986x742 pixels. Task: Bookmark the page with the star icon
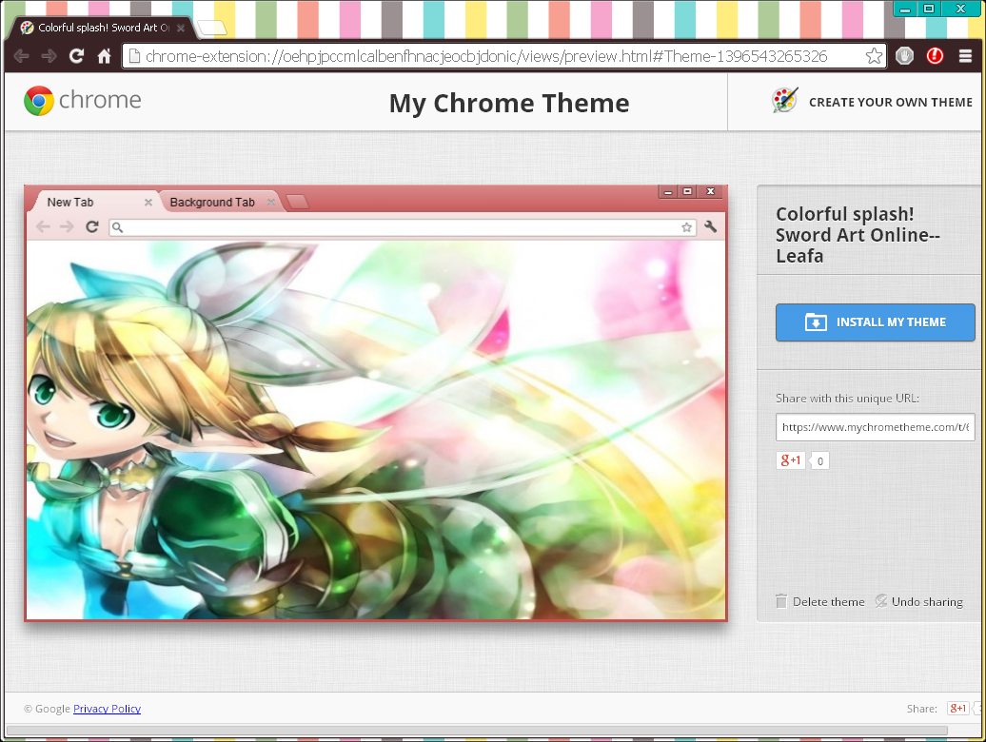coord(874,56)
